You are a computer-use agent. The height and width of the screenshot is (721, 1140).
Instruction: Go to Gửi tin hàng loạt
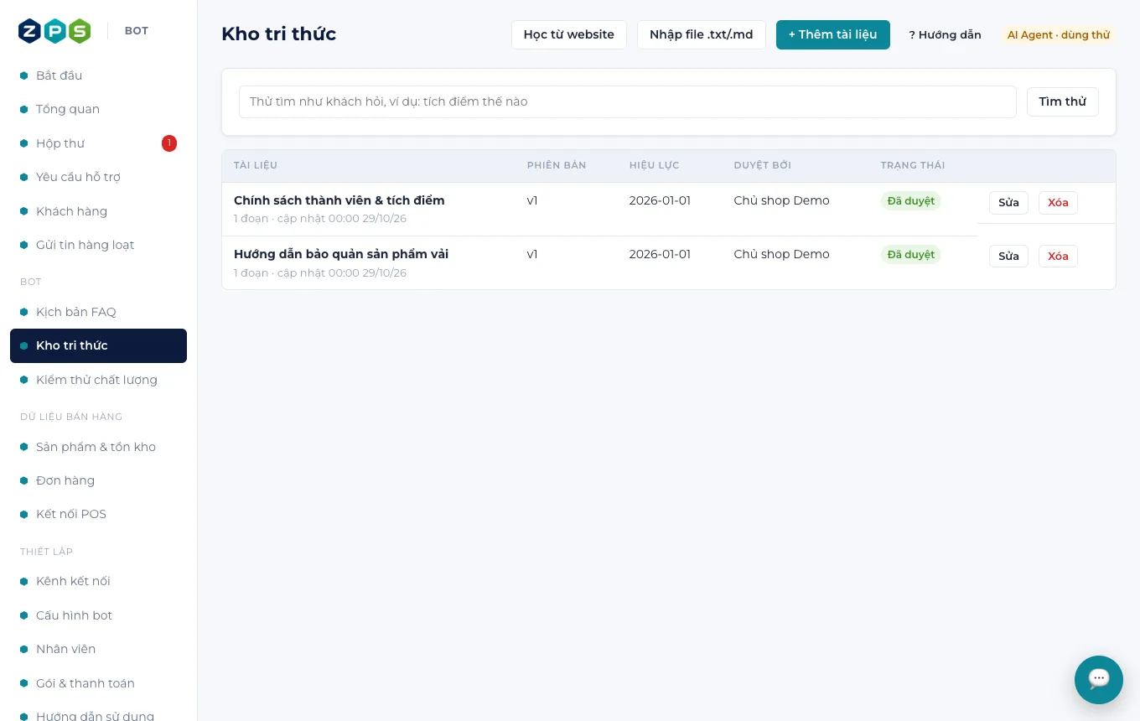pos(98,245)
